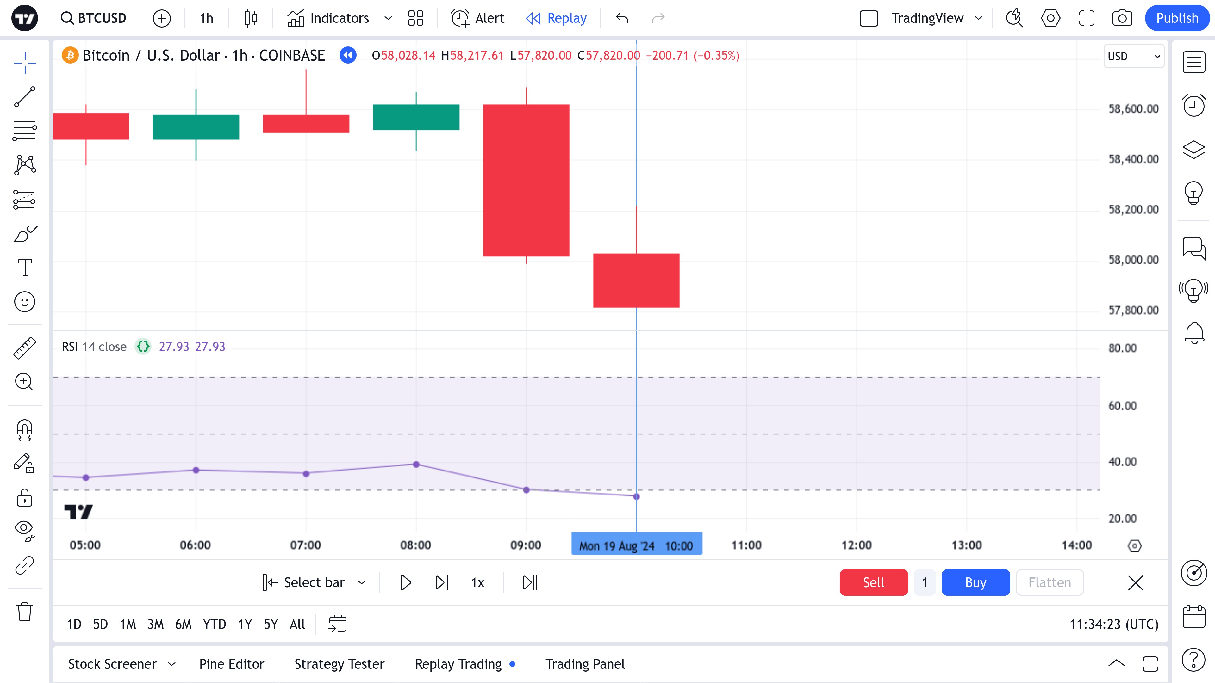Start replay with play button
Screen dimensions: 1215x683
click(405, 582)
